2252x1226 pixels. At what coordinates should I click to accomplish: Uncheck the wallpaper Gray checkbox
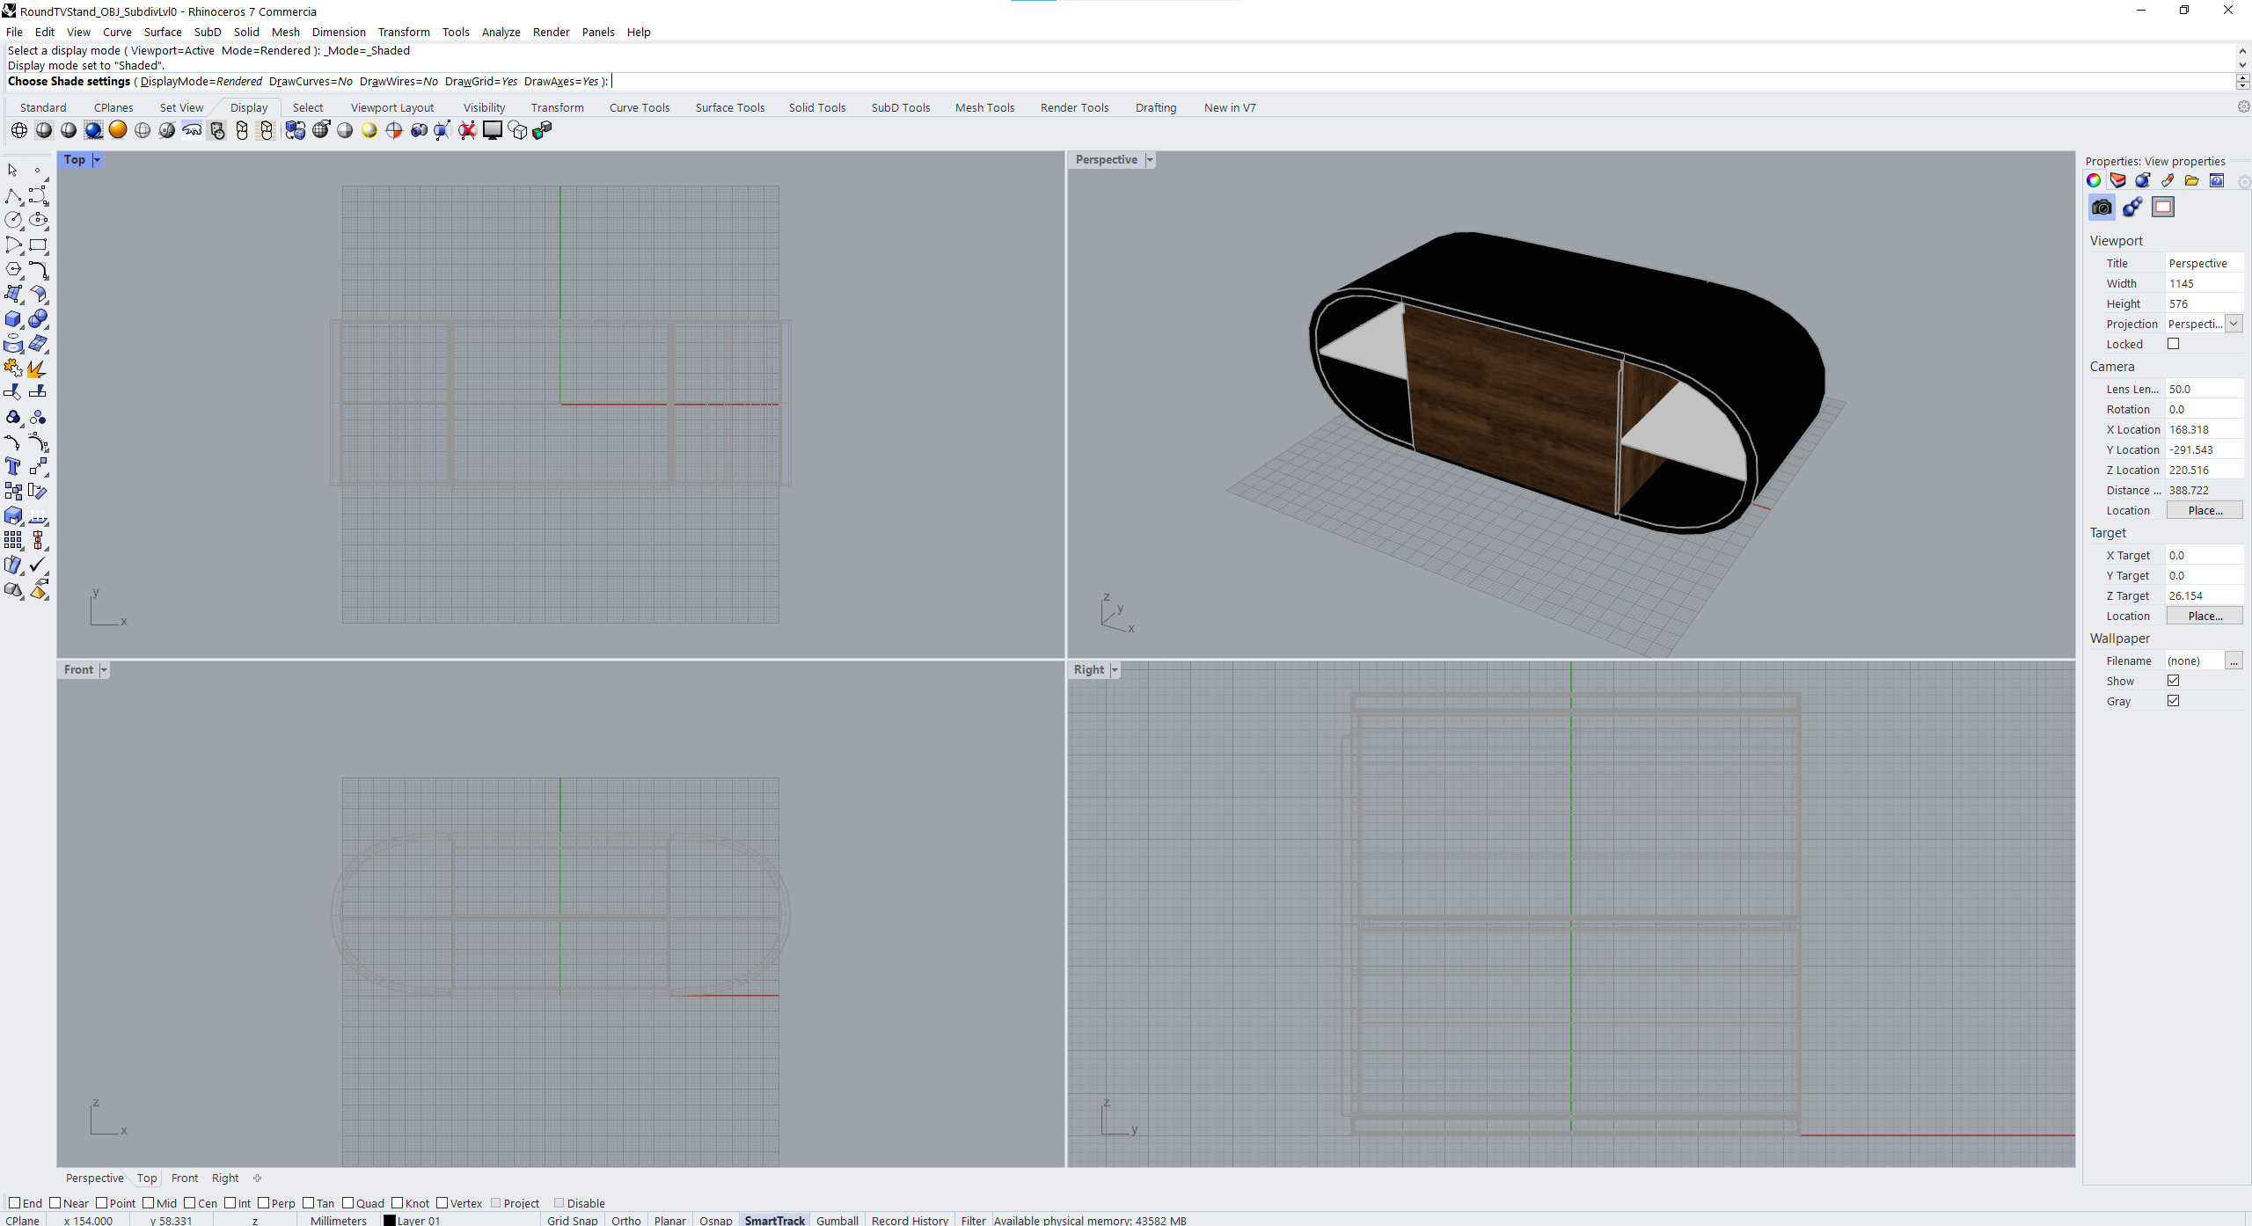(x=2174, y=701)
